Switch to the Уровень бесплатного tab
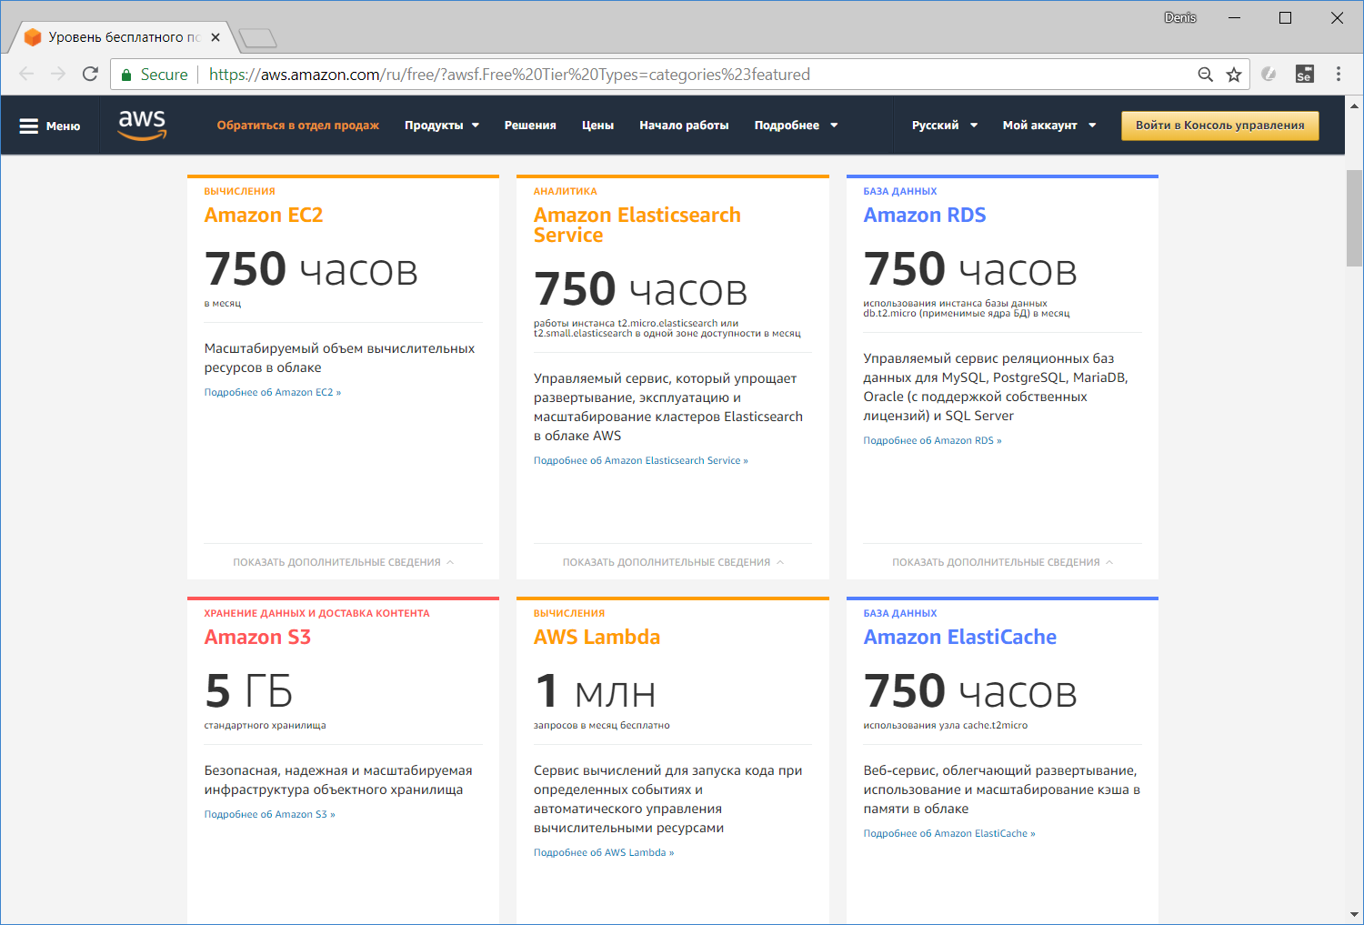The image size is (1364, 925). (x=118, y=36)
